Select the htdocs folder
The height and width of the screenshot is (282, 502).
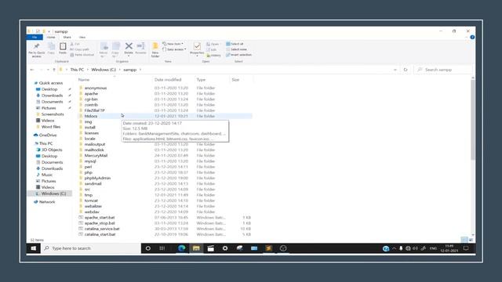[165, 116]
